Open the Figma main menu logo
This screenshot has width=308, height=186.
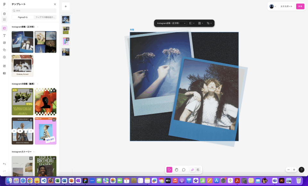pyautogui.click(x=4, y=4)
